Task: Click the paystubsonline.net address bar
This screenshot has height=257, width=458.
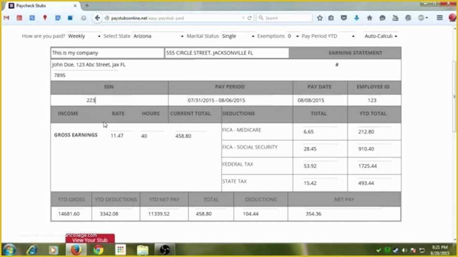Action: tap(175, 18)
